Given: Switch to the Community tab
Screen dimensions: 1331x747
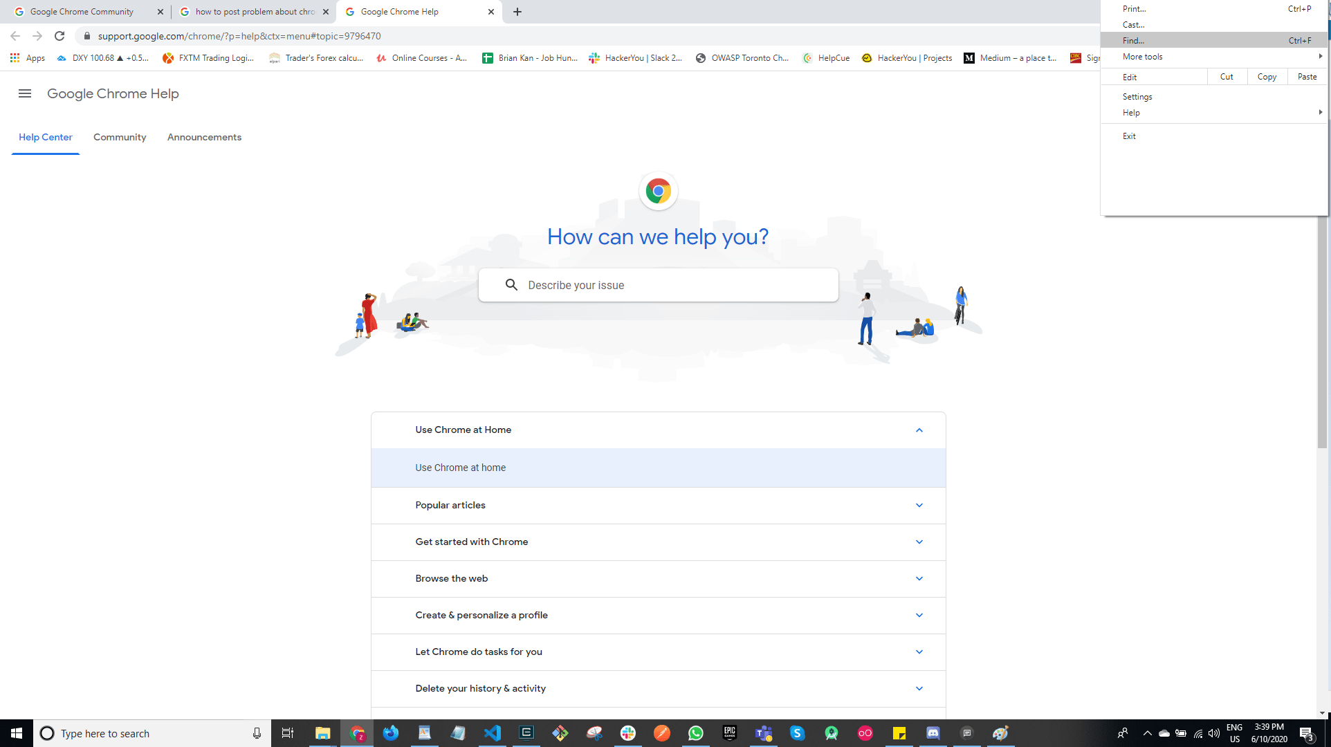Looking at the screenshot, I should 119,137.
